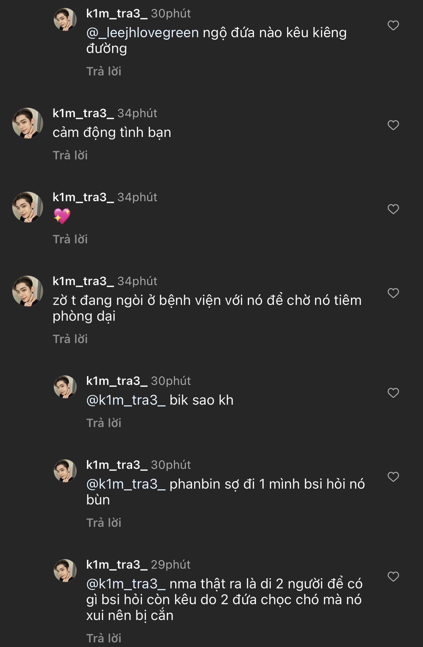The width and height of the screenshot is (423, 647).
Task: Open the @_leejhlovegreen mention link
Action: (x=143, y=33)
